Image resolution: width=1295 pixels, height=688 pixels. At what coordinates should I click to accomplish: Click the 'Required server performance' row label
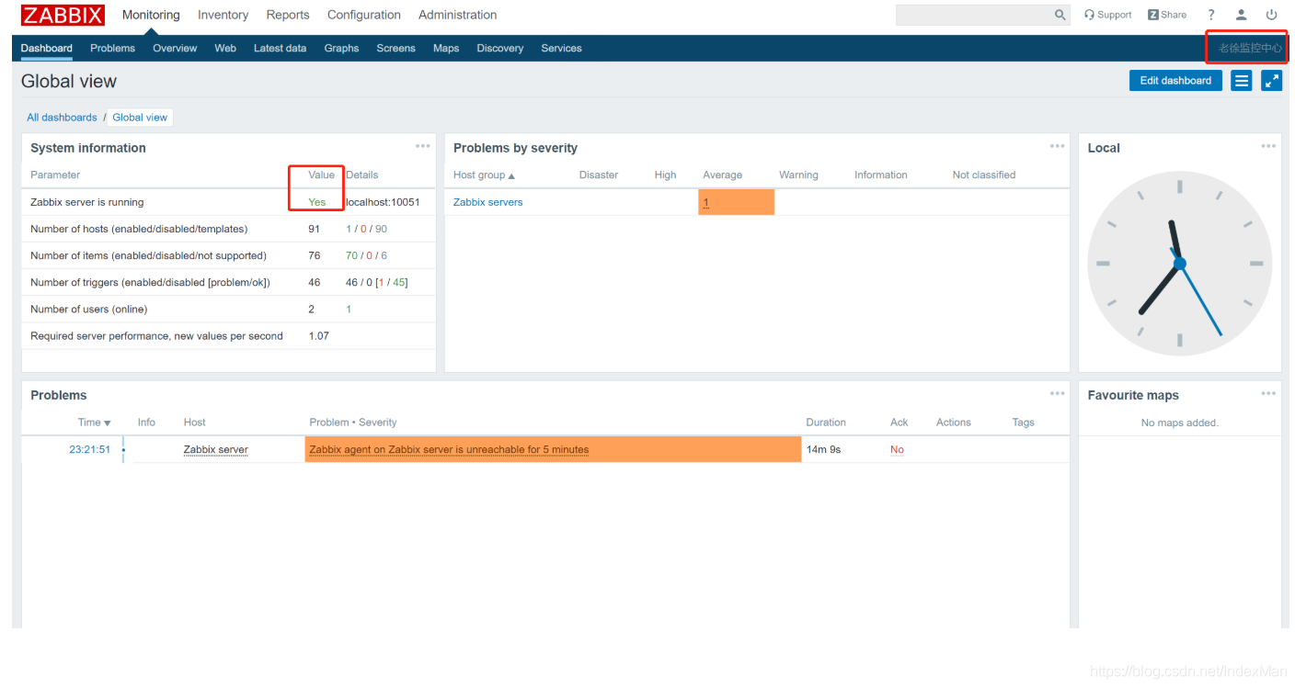click(x=156, y=336)
